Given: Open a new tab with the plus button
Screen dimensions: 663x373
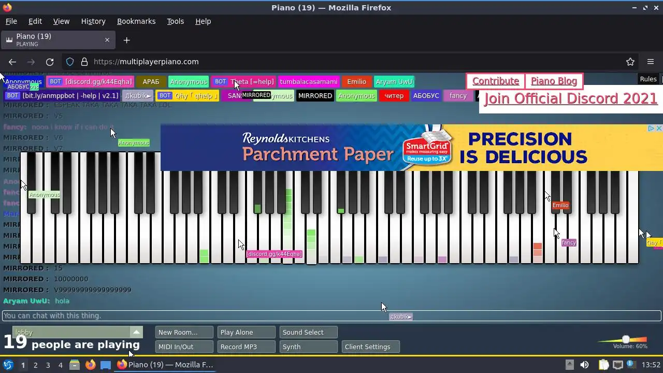Looking at the screenshot, I should tap(126, 40).
